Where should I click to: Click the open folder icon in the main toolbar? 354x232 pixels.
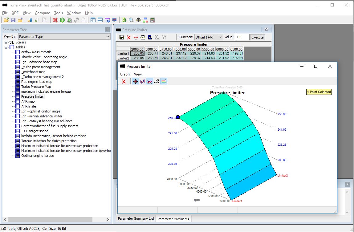[6, 20]
